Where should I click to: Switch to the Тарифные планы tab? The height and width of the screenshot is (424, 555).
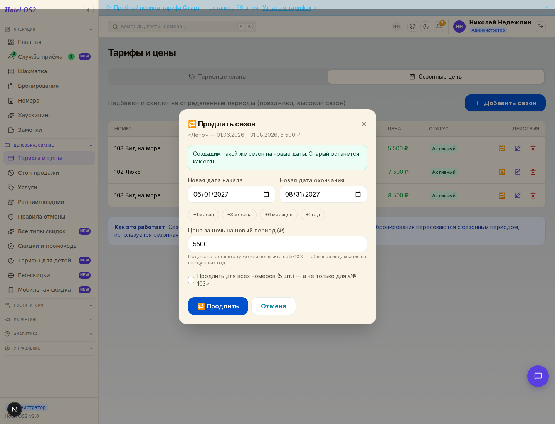coord(218,77)
